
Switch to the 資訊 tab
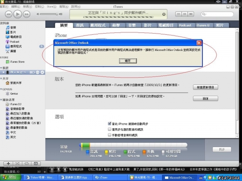pos(80,25)
